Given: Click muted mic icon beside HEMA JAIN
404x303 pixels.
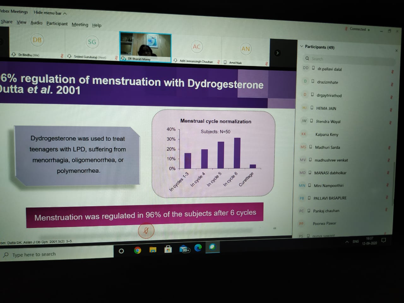Looking at the screenshot, I should pyautogui.click(x=391, y=110).
